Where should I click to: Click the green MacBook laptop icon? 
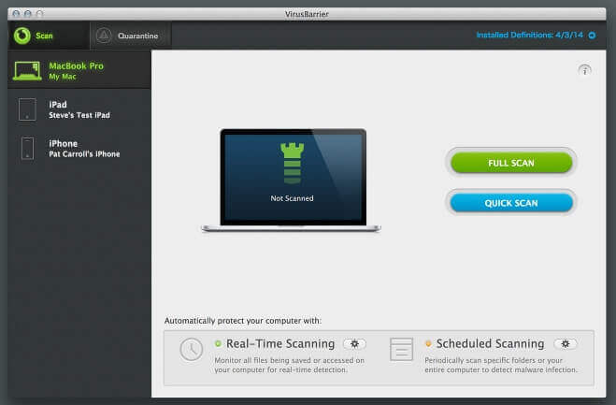click(27, 71)
